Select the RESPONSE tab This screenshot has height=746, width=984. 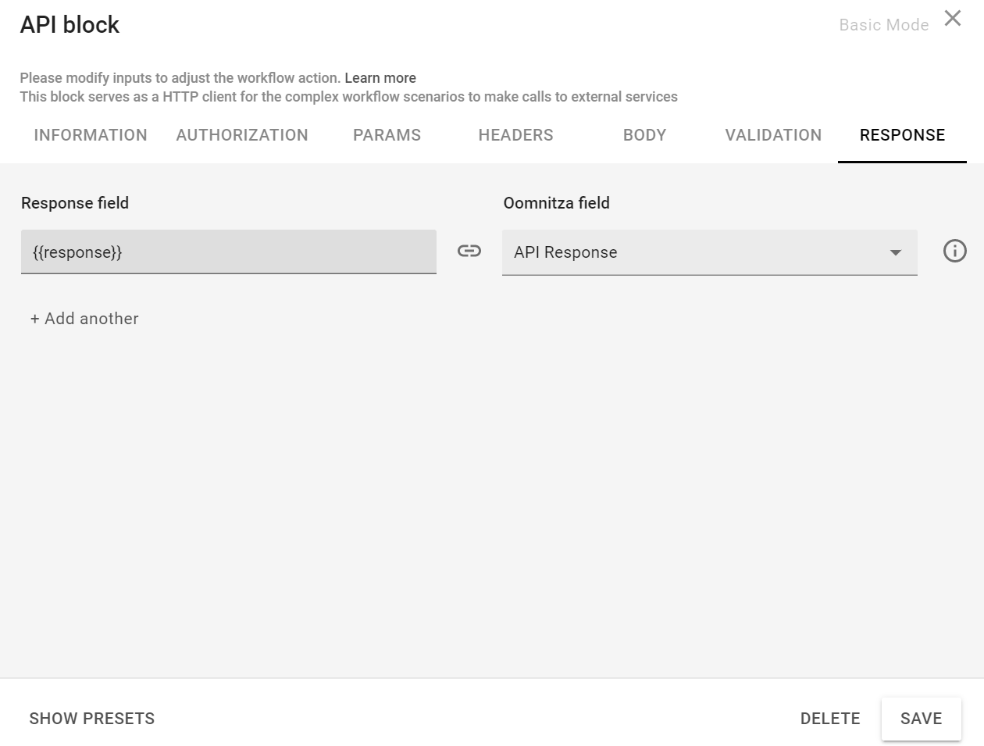pos(902,134)
